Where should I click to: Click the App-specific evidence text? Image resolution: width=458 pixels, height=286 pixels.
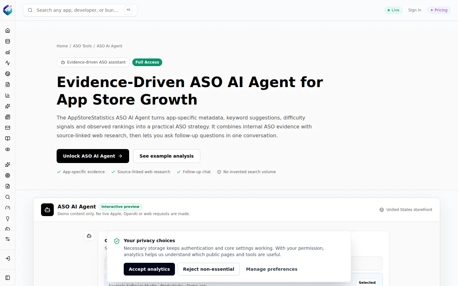click(x=84, y=172)
